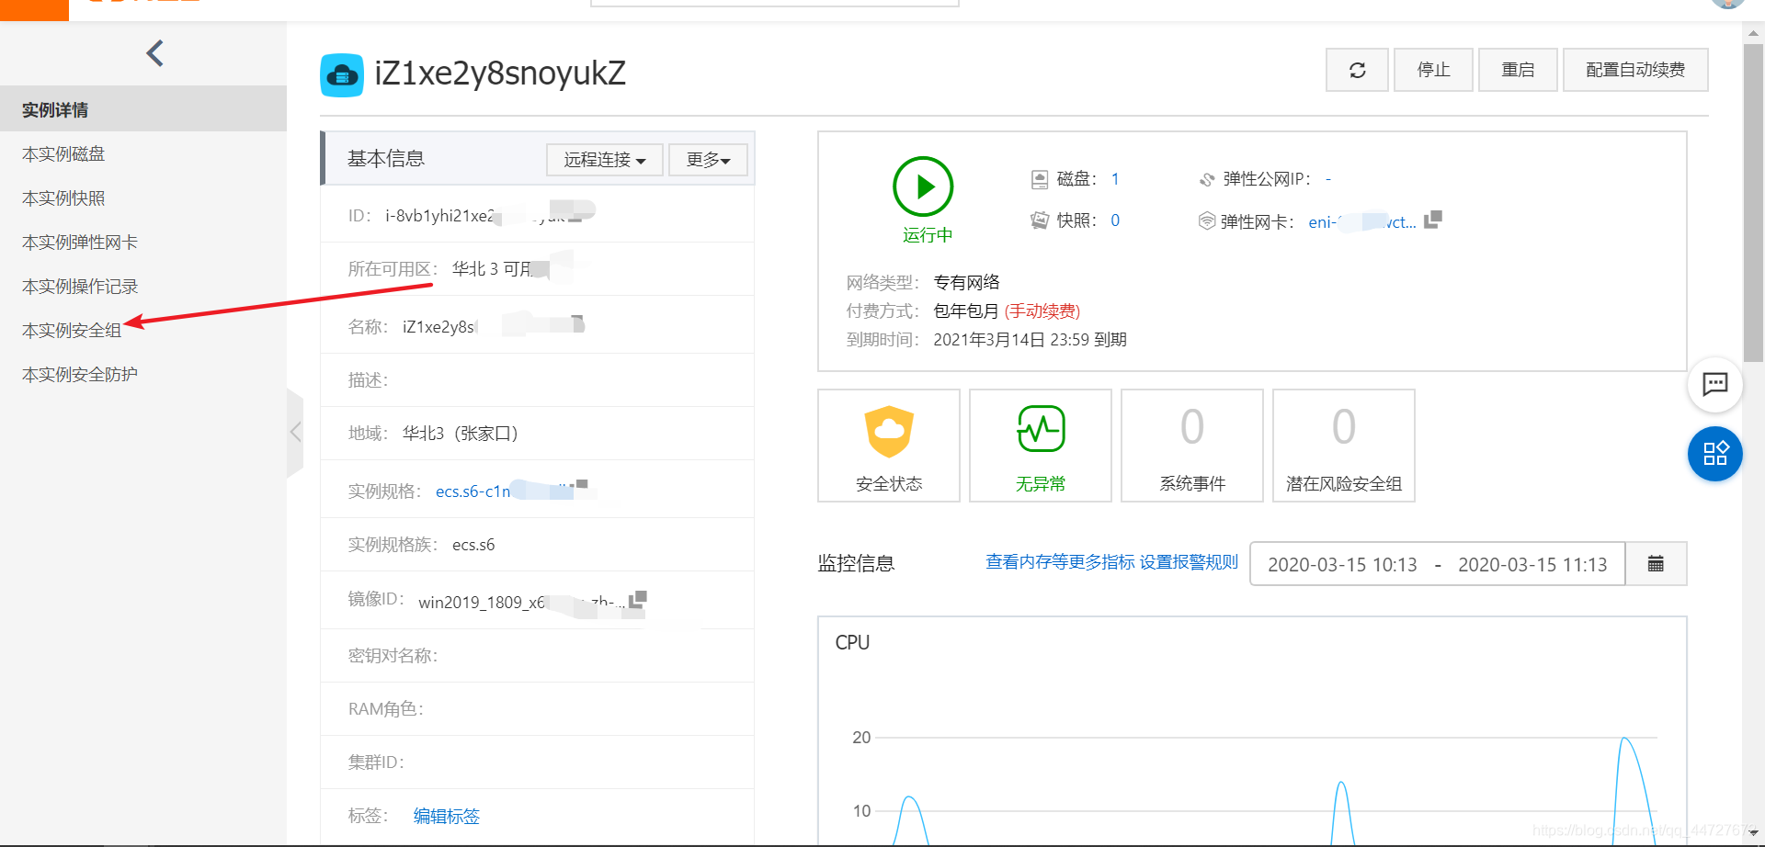Open the blue quick tools widget
Image resolution: width=1765 pixels, height=847 pixels.
pyautogui.click(x=1715, y=454)
